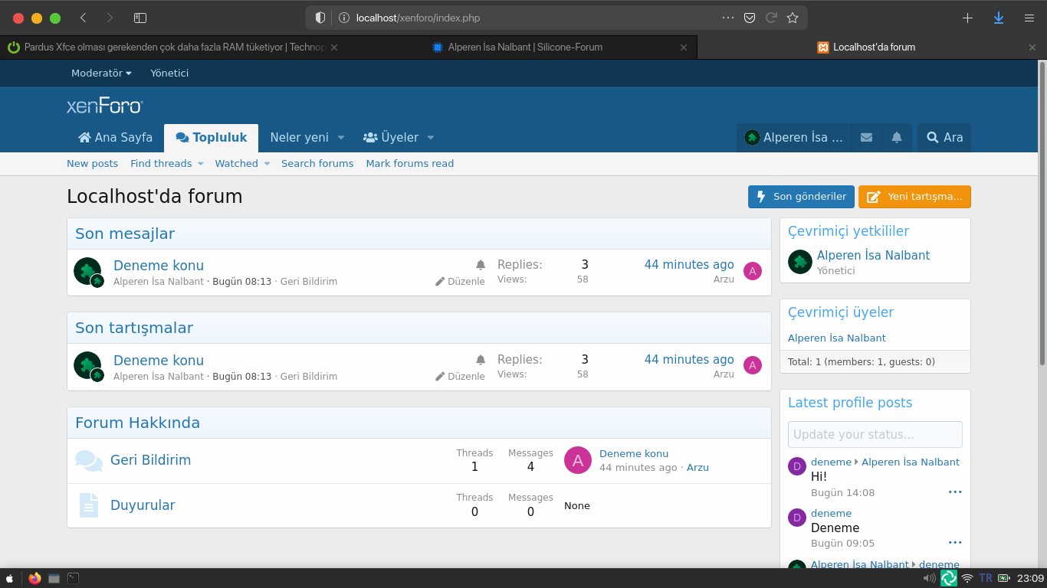The width and height of the screenshot is (1047, 588).
Task: Focus the Update your status field
Action: 875,434
